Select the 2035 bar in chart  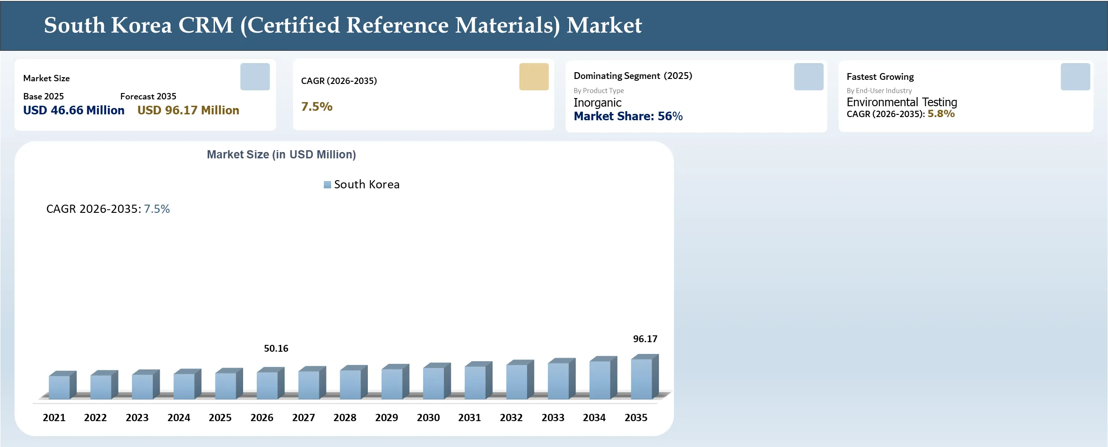click(x=644, y=377)
